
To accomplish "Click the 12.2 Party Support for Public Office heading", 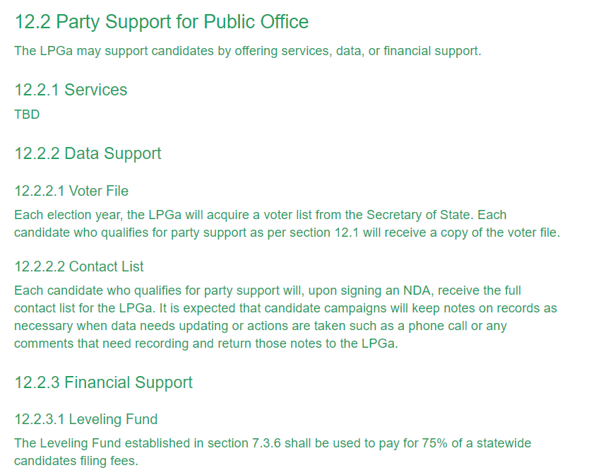I will [x=162, y=22].
